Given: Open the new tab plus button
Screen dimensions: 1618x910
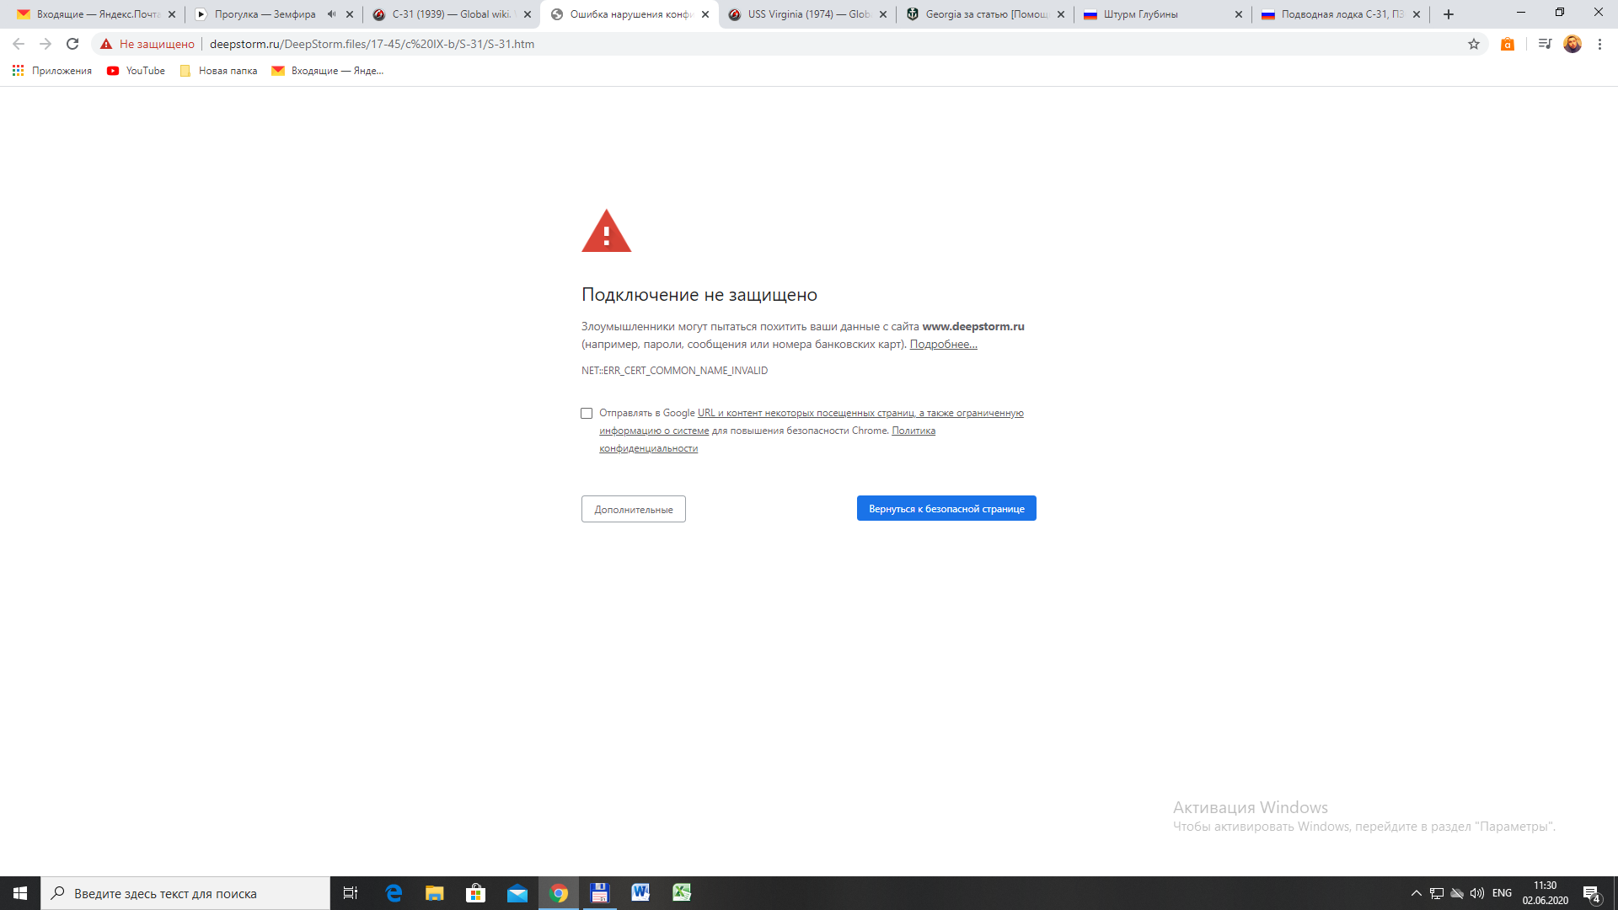Looking at the screenshot, I should pos(1449,14).
